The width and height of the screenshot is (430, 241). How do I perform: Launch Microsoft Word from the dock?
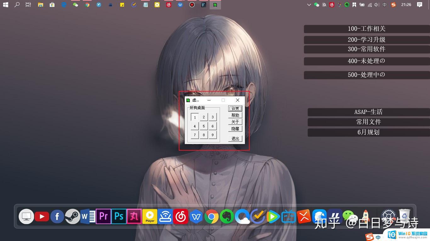coord(88,217)
